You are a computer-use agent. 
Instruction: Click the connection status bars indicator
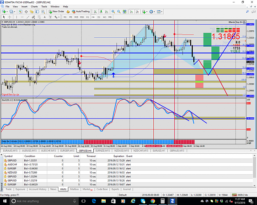234,195
